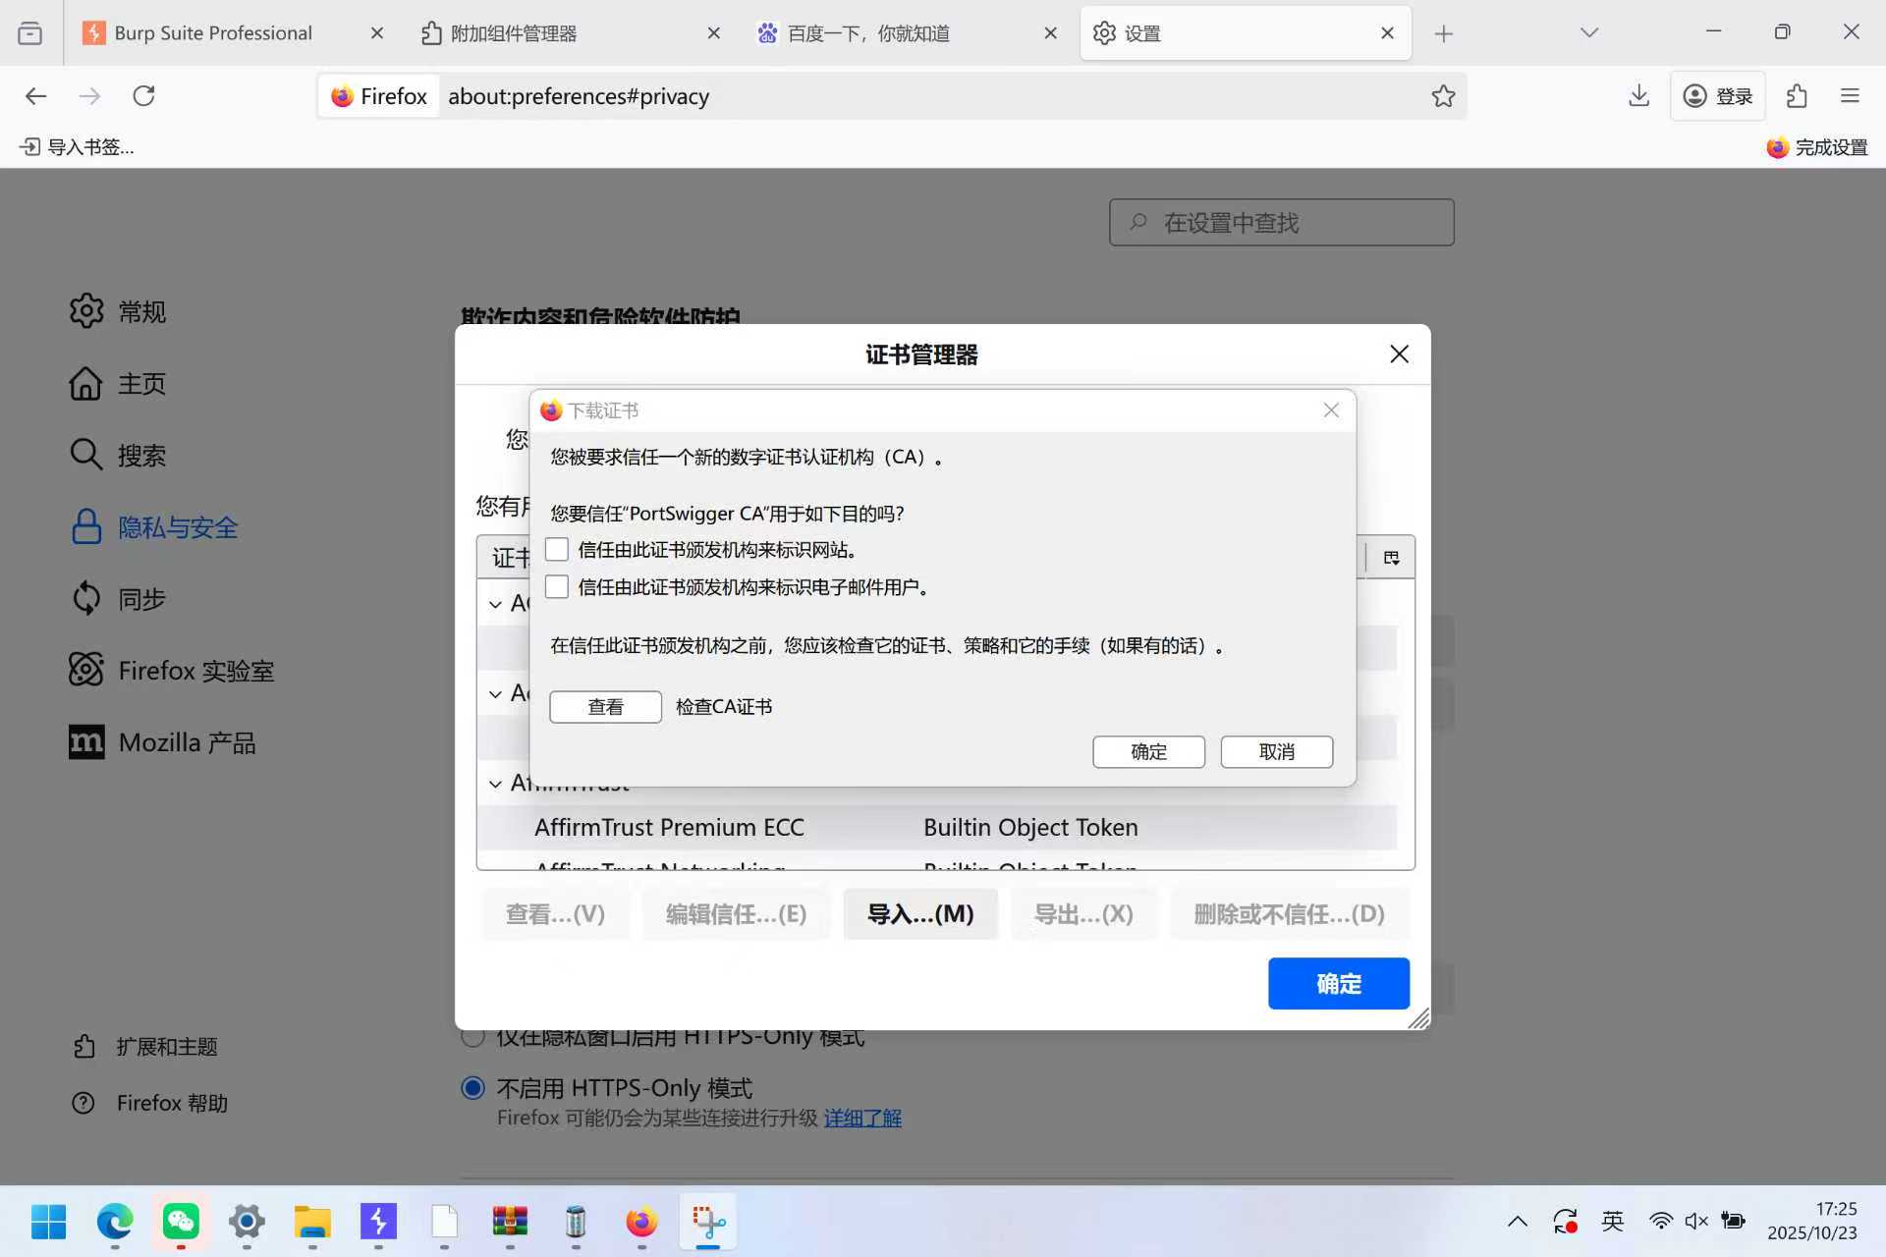Open the certificate column picker icon
This screenshot has width=1886, height=1257.
(1391, 558)
